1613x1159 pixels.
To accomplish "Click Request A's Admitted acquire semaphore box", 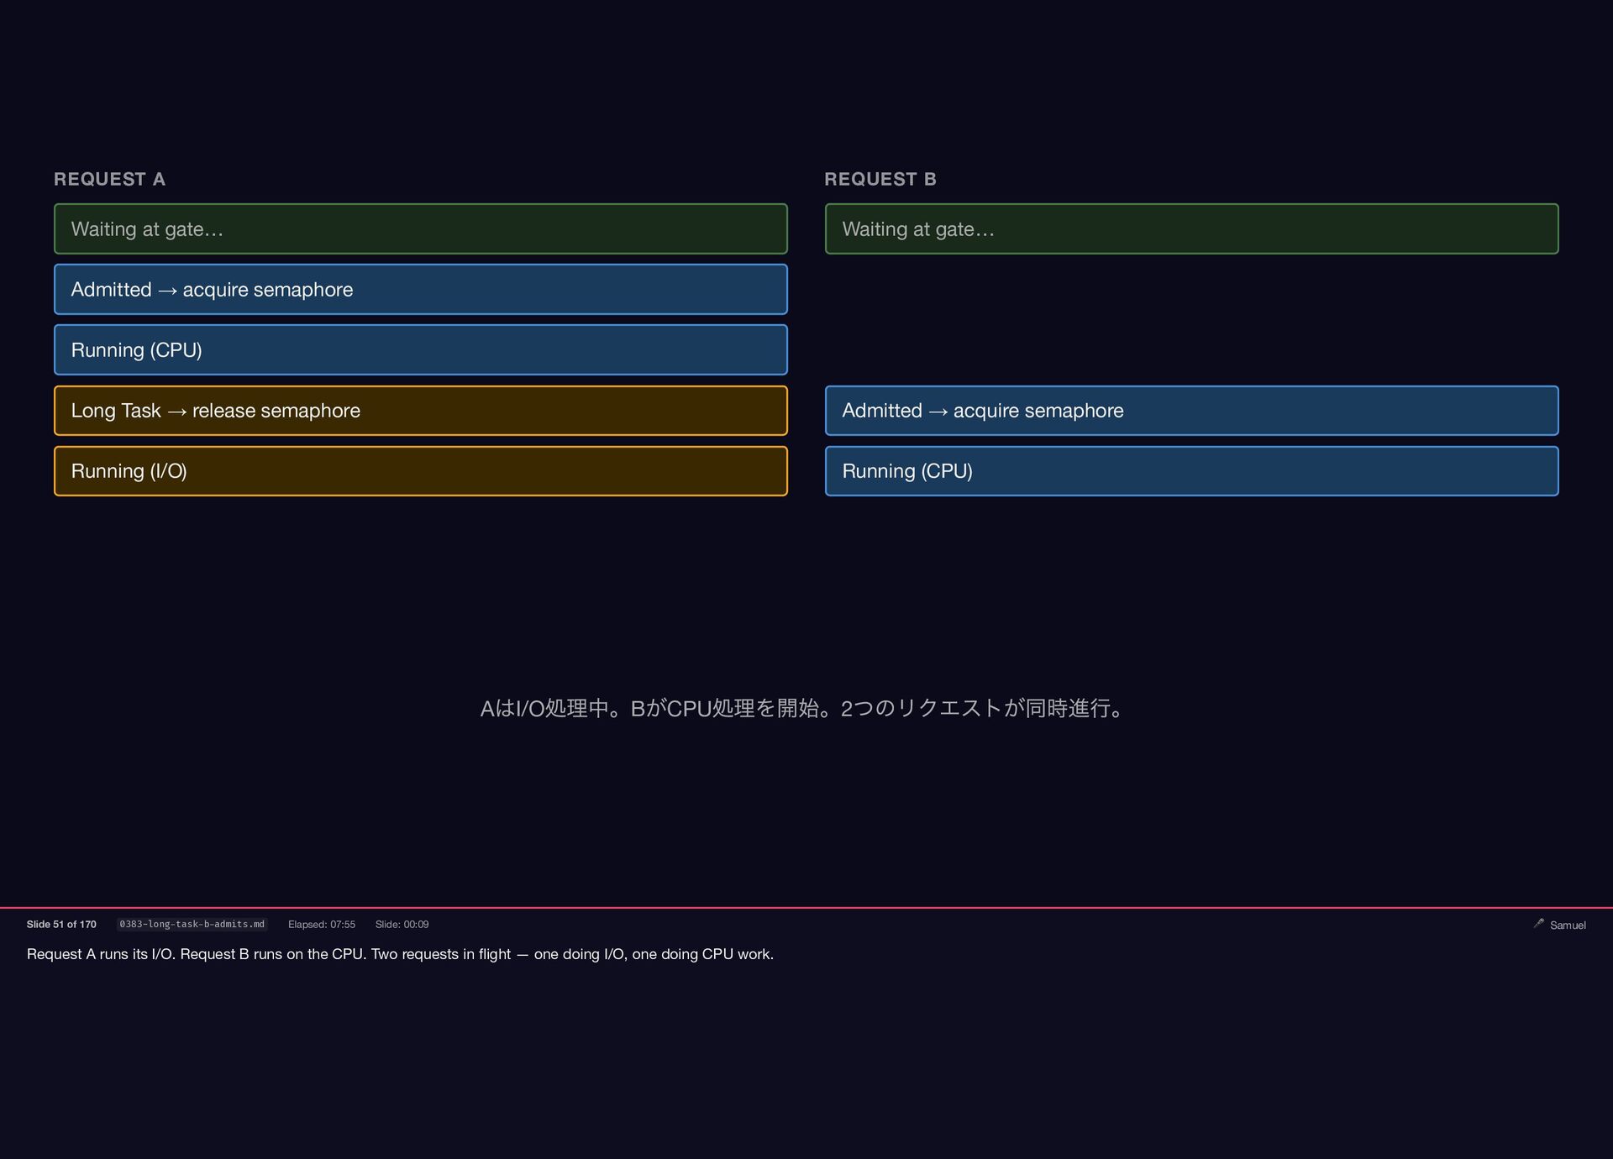I will [420, 289].
